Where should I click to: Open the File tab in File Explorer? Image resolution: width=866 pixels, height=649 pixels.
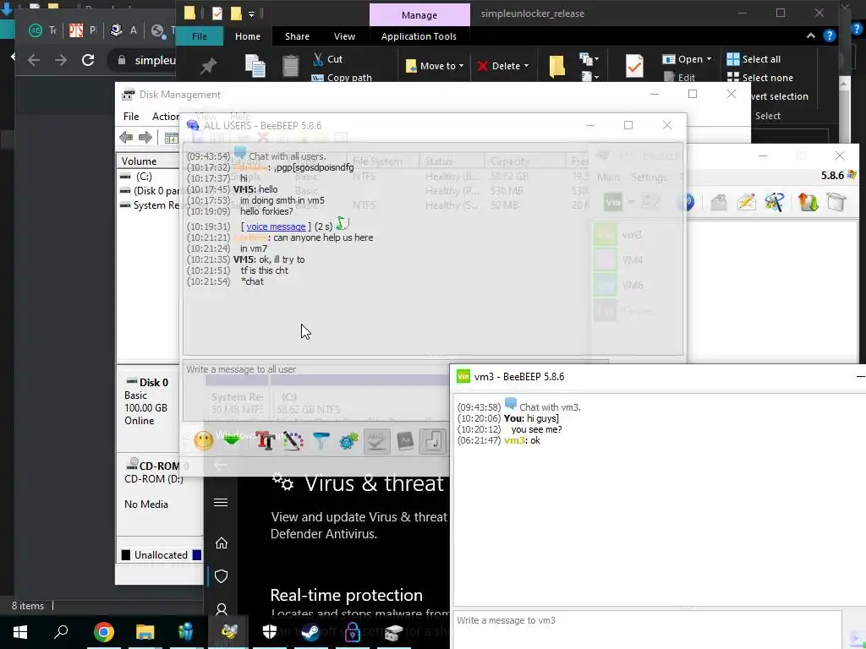[x=200, y=36]
